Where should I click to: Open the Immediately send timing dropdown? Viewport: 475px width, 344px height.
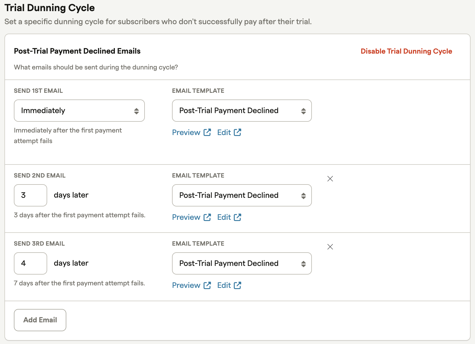point(79,111)
